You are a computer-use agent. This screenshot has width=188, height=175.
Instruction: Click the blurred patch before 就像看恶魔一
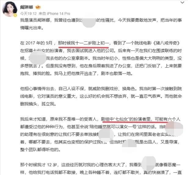point(149,164)
